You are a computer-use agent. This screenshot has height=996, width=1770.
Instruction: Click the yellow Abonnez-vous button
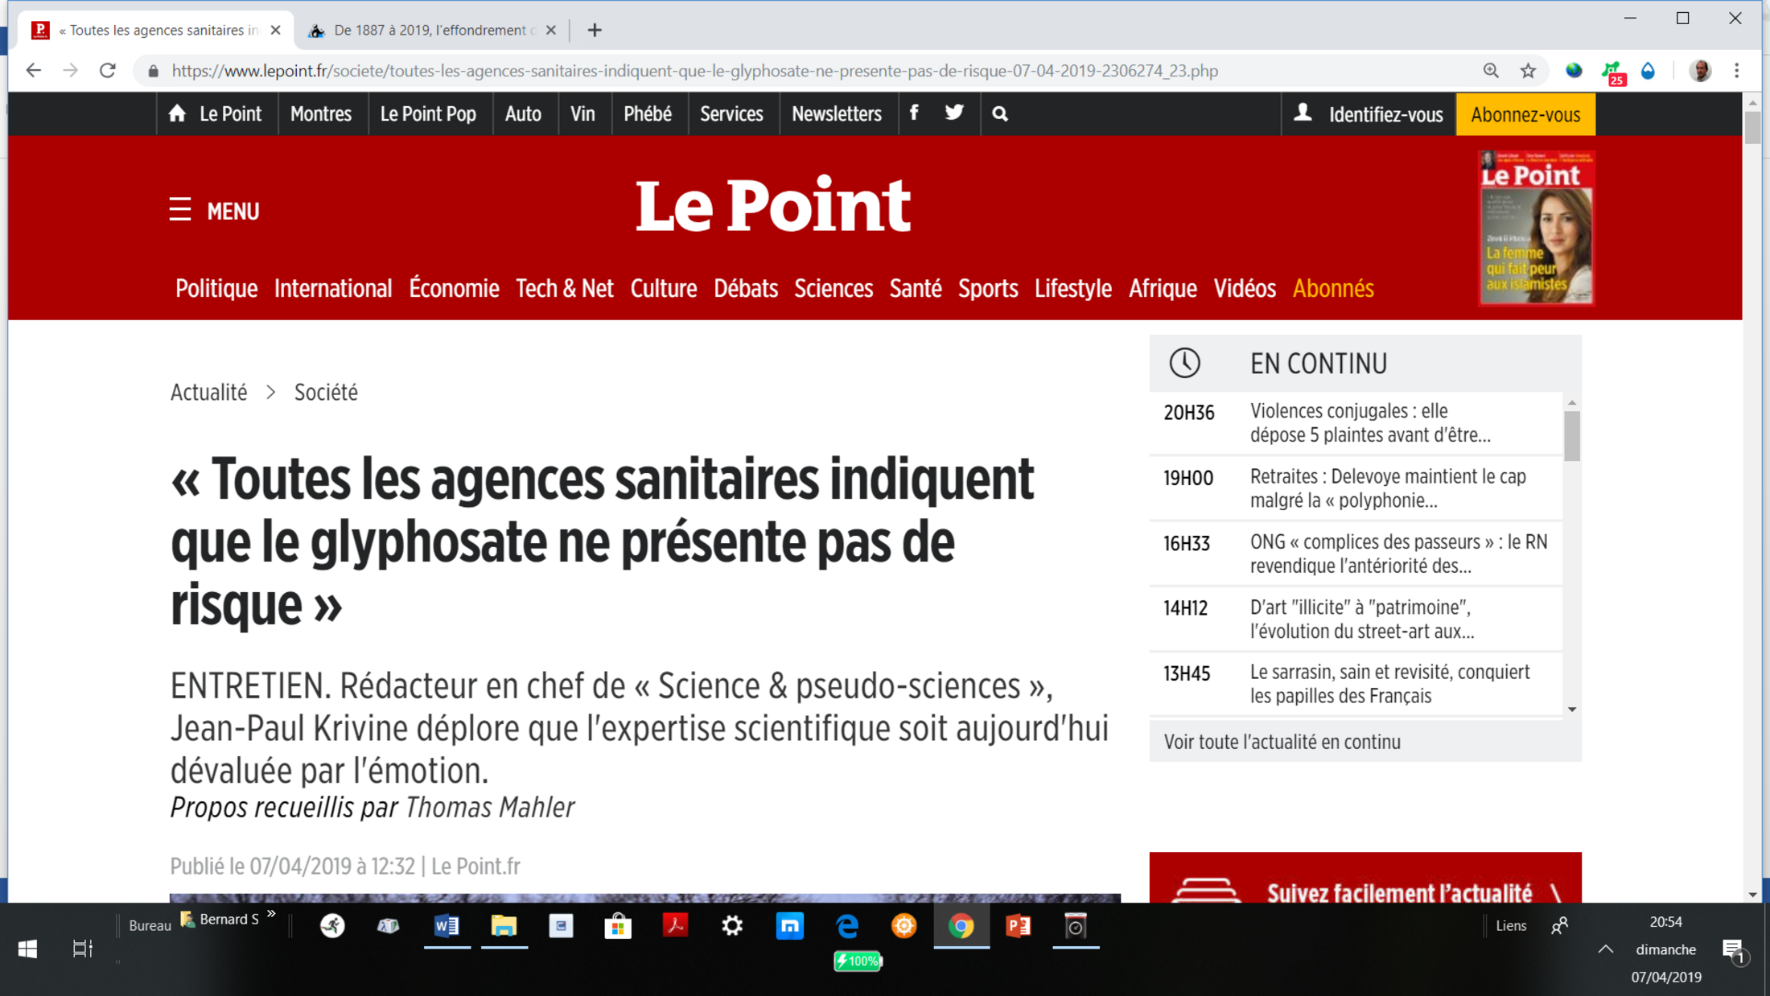(x=1525, y=114)
